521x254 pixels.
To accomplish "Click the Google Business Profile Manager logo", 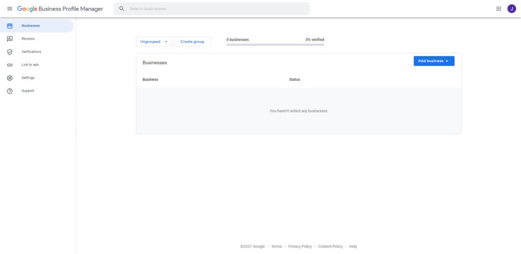I will (60, 9).
